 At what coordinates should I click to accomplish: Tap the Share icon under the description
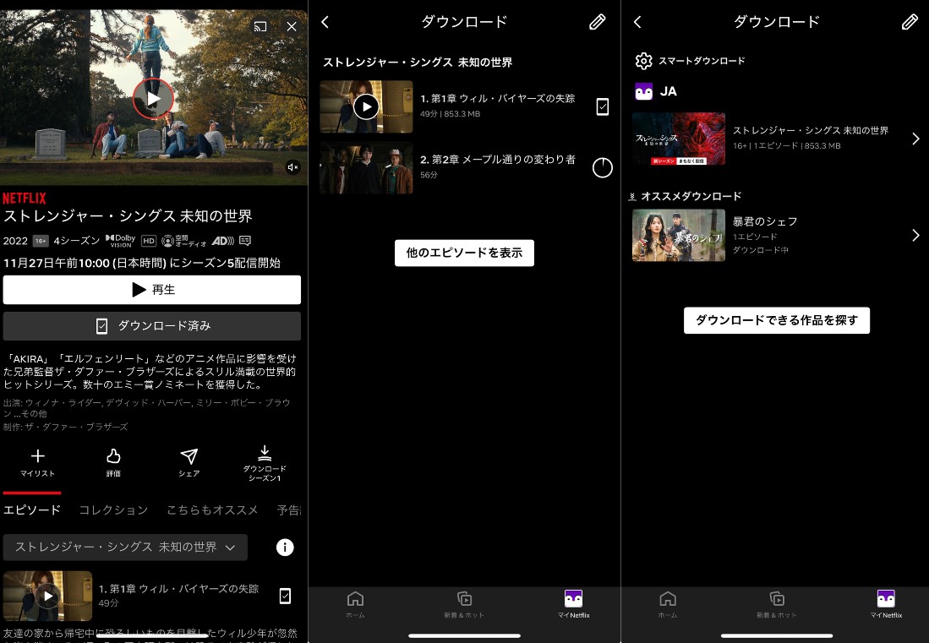(x=189, y=459)
